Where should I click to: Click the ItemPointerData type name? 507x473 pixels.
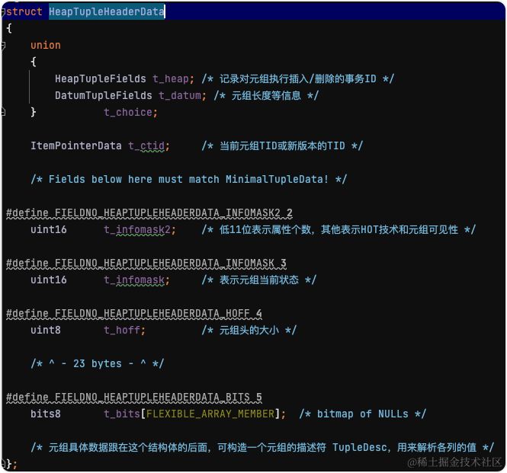point(76,145)
